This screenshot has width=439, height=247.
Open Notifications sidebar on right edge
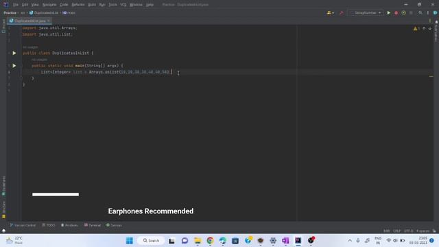(x=436, y=31)
